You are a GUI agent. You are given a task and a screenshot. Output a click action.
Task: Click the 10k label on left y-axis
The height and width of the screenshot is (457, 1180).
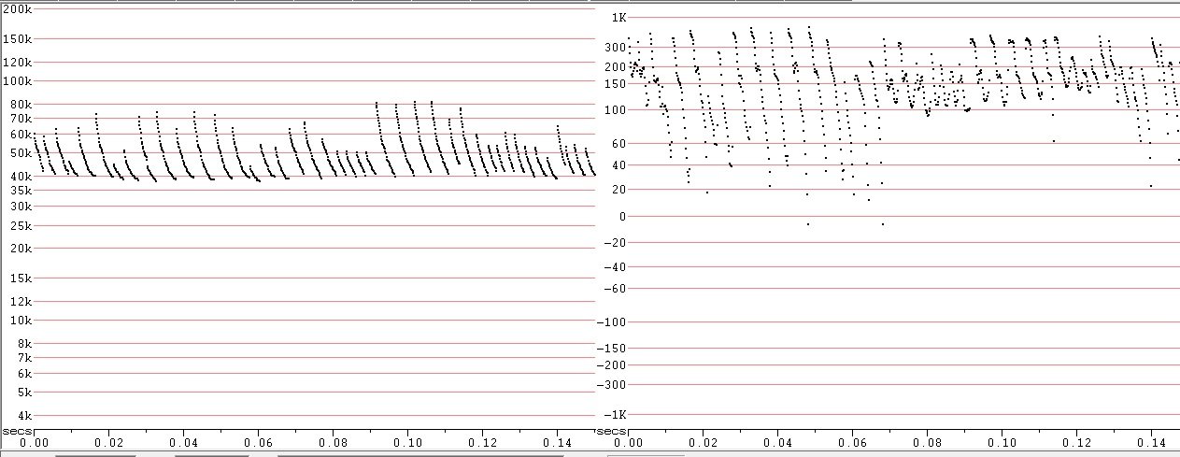21,321
